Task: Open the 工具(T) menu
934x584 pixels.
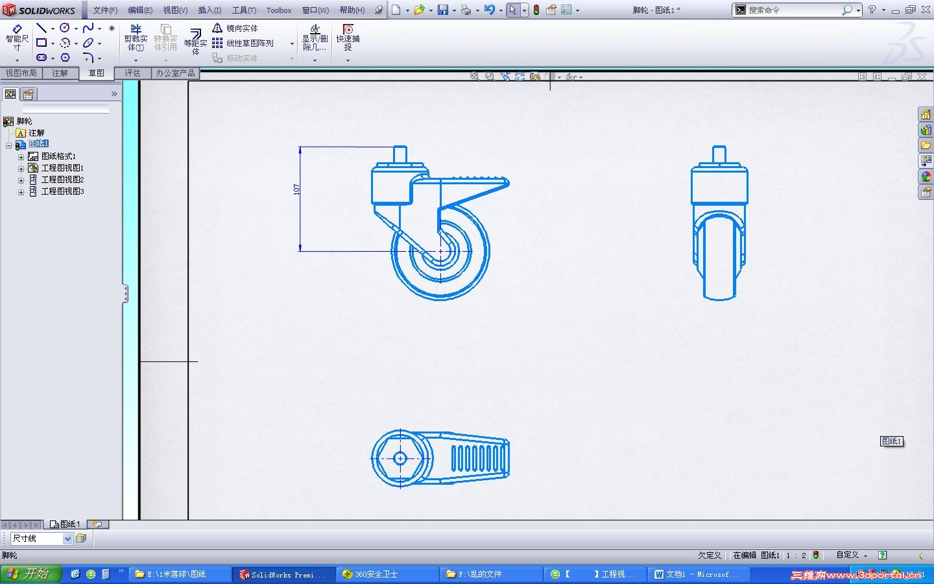Action: [x=245, y=10]
